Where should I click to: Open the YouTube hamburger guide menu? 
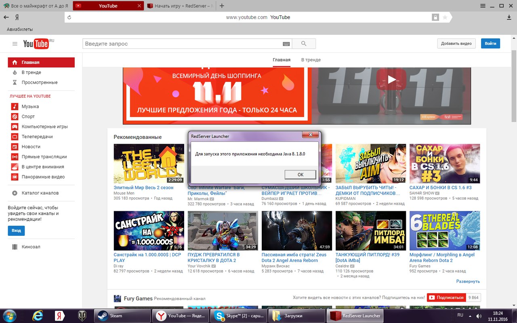tap(15, 44)
